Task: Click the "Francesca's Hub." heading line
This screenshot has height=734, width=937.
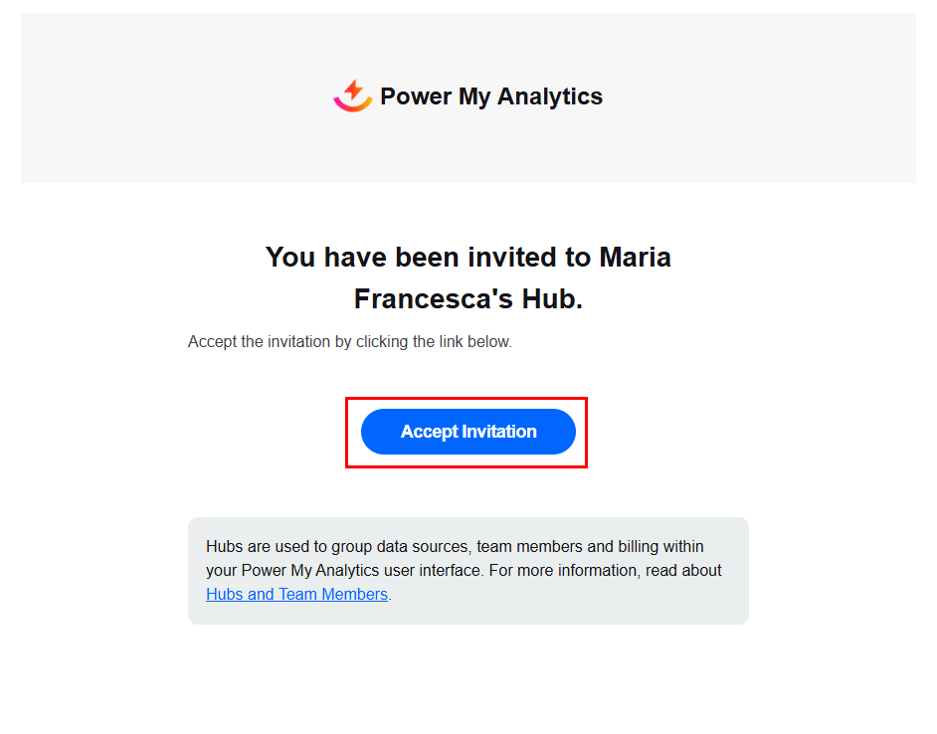Action: 468,299
